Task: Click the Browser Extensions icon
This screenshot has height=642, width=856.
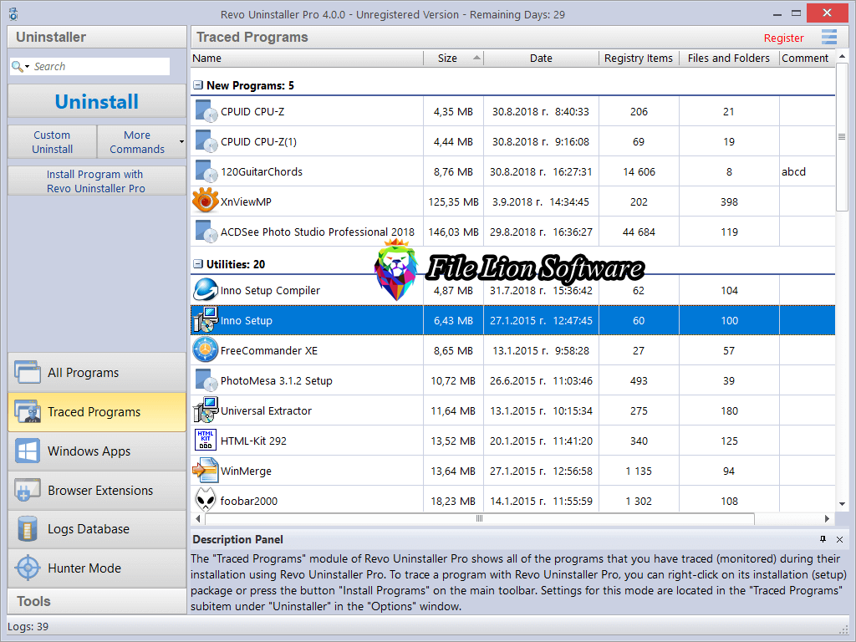Action: (x=28, y=490)
